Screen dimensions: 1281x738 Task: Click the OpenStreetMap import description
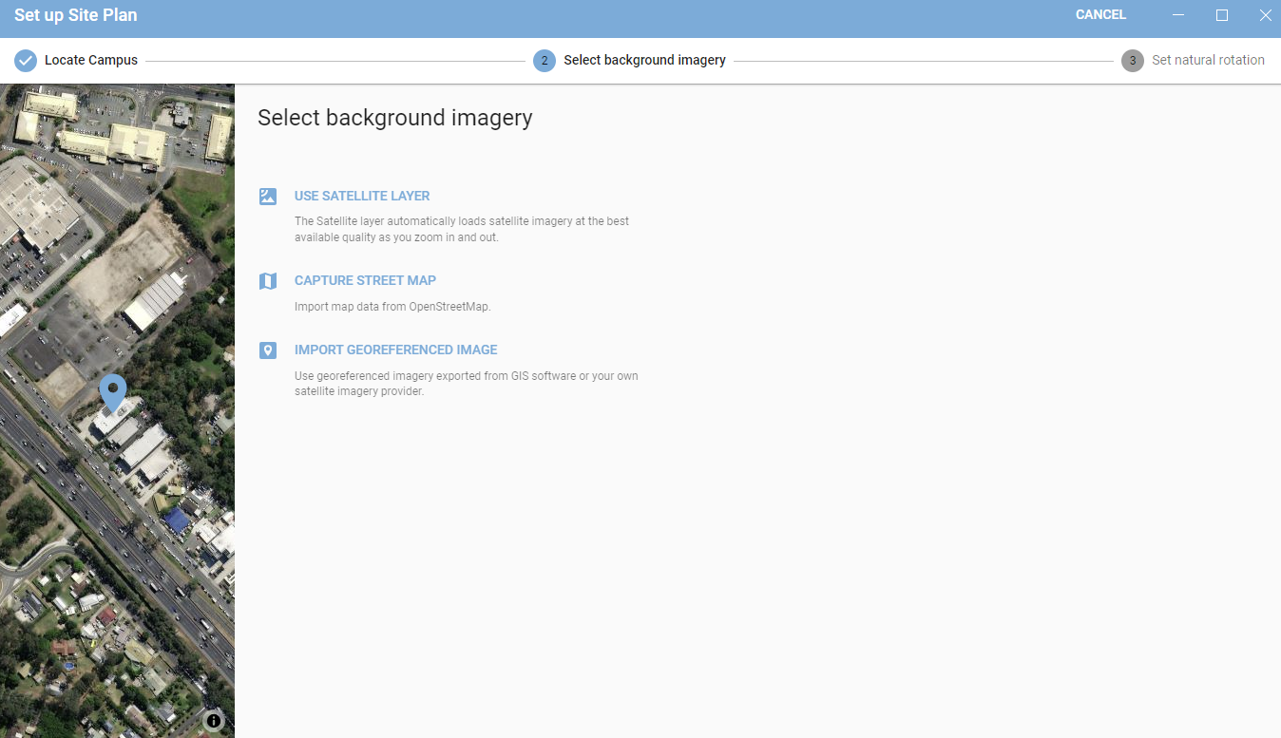click(392, 307)
